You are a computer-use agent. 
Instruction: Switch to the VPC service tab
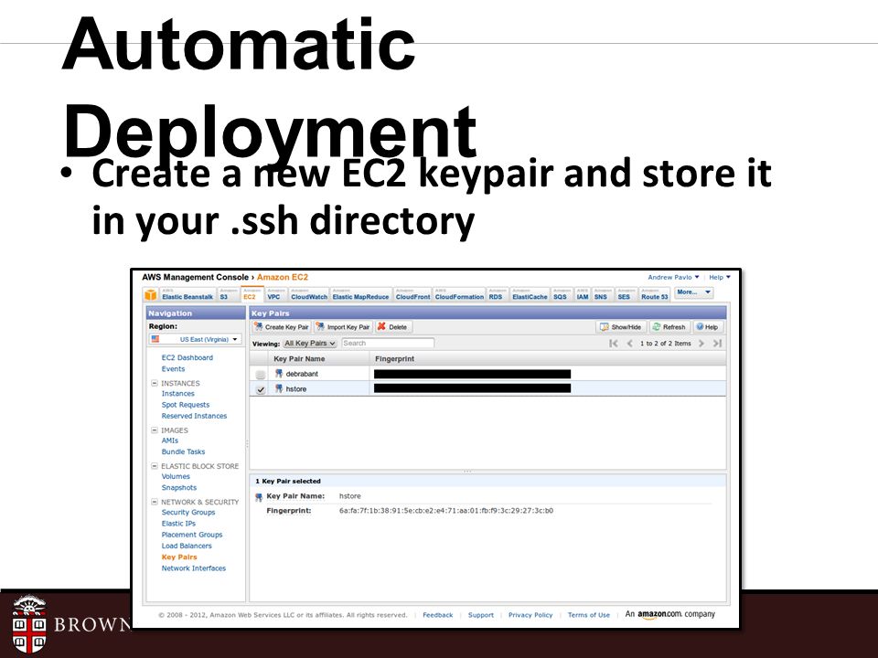[x=273, y=294]
